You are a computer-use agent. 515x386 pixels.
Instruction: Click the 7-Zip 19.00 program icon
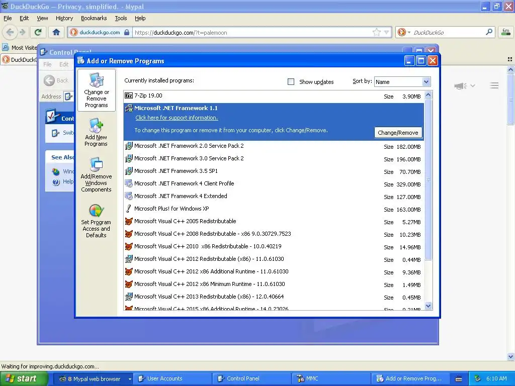click(x=129, y=95)
